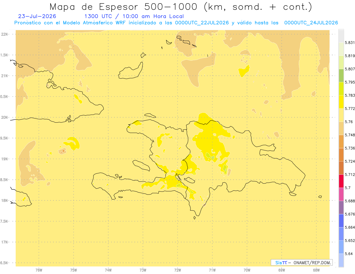Click the 69W longitude label
Screen dimensions: 355x274
[x=281, y=270]
